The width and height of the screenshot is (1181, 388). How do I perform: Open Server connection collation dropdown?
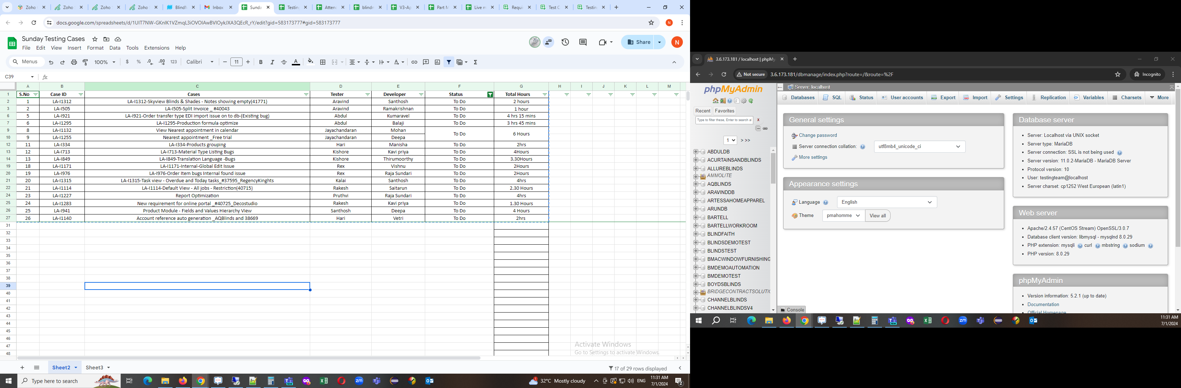(919, 147)
